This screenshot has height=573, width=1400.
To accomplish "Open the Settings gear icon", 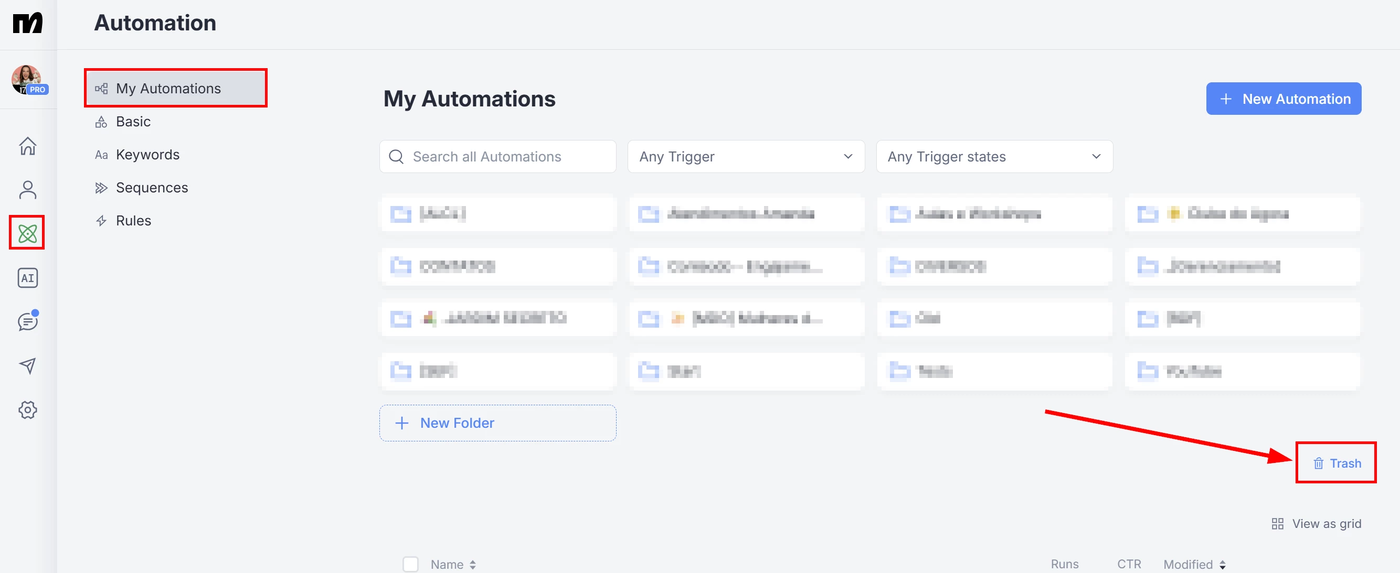I will 28,409.
